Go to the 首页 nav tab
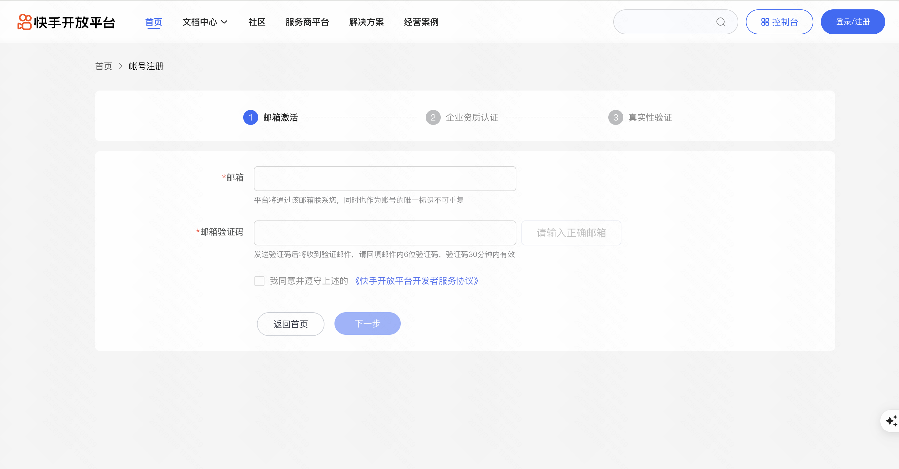This screenshot has height=469, width=899. click(153, 22)
